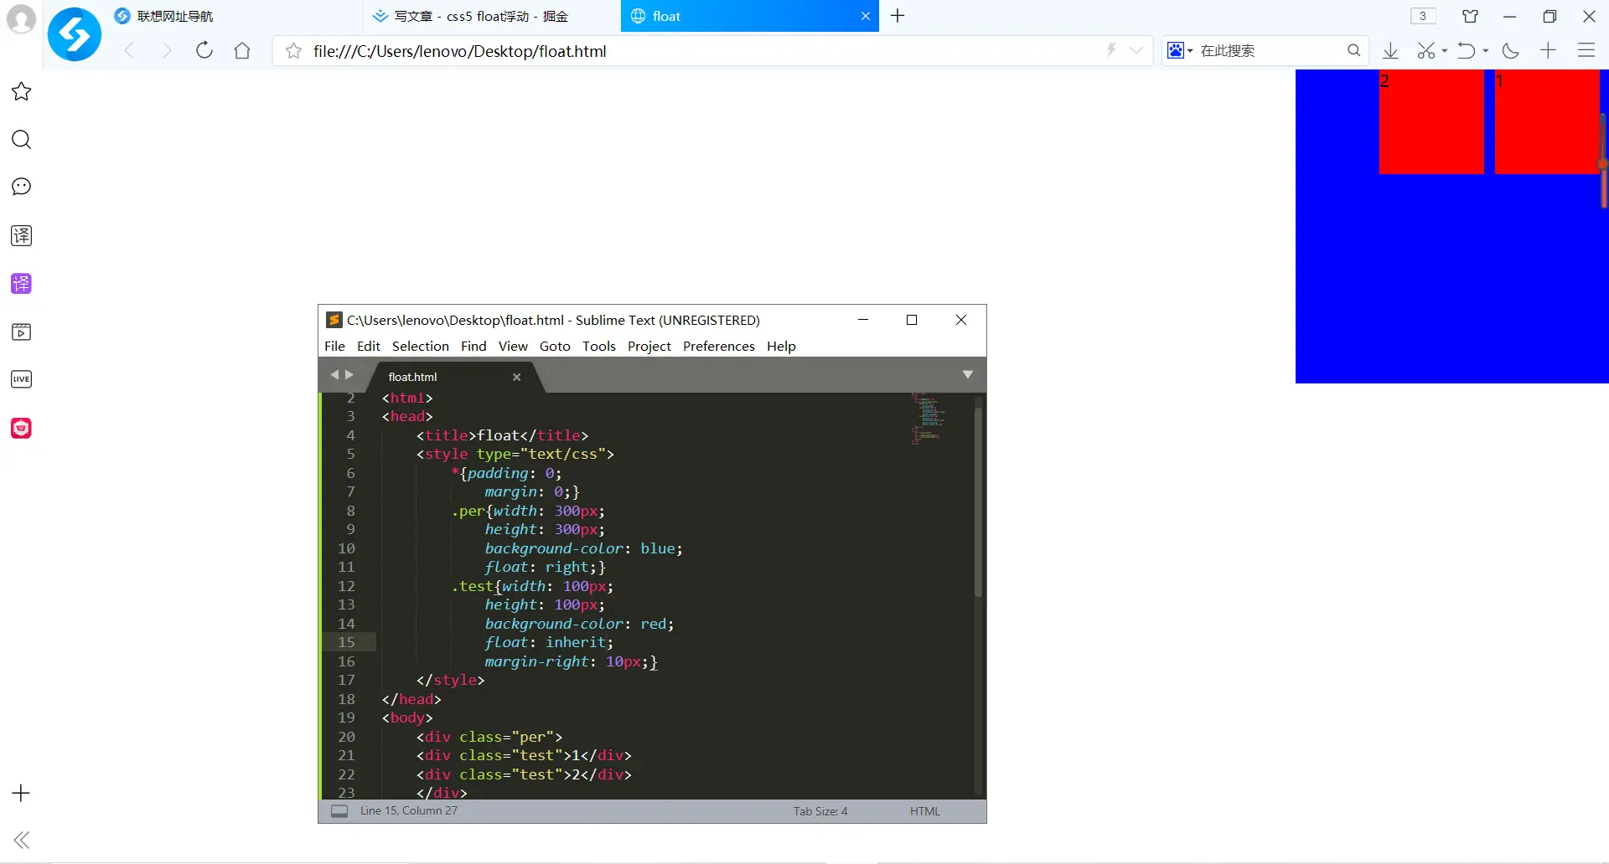The height and width of the screenshot is (864, 1609).
Task: Close the float browser tab
Action: pyautogui.click(x=866, y=16)
